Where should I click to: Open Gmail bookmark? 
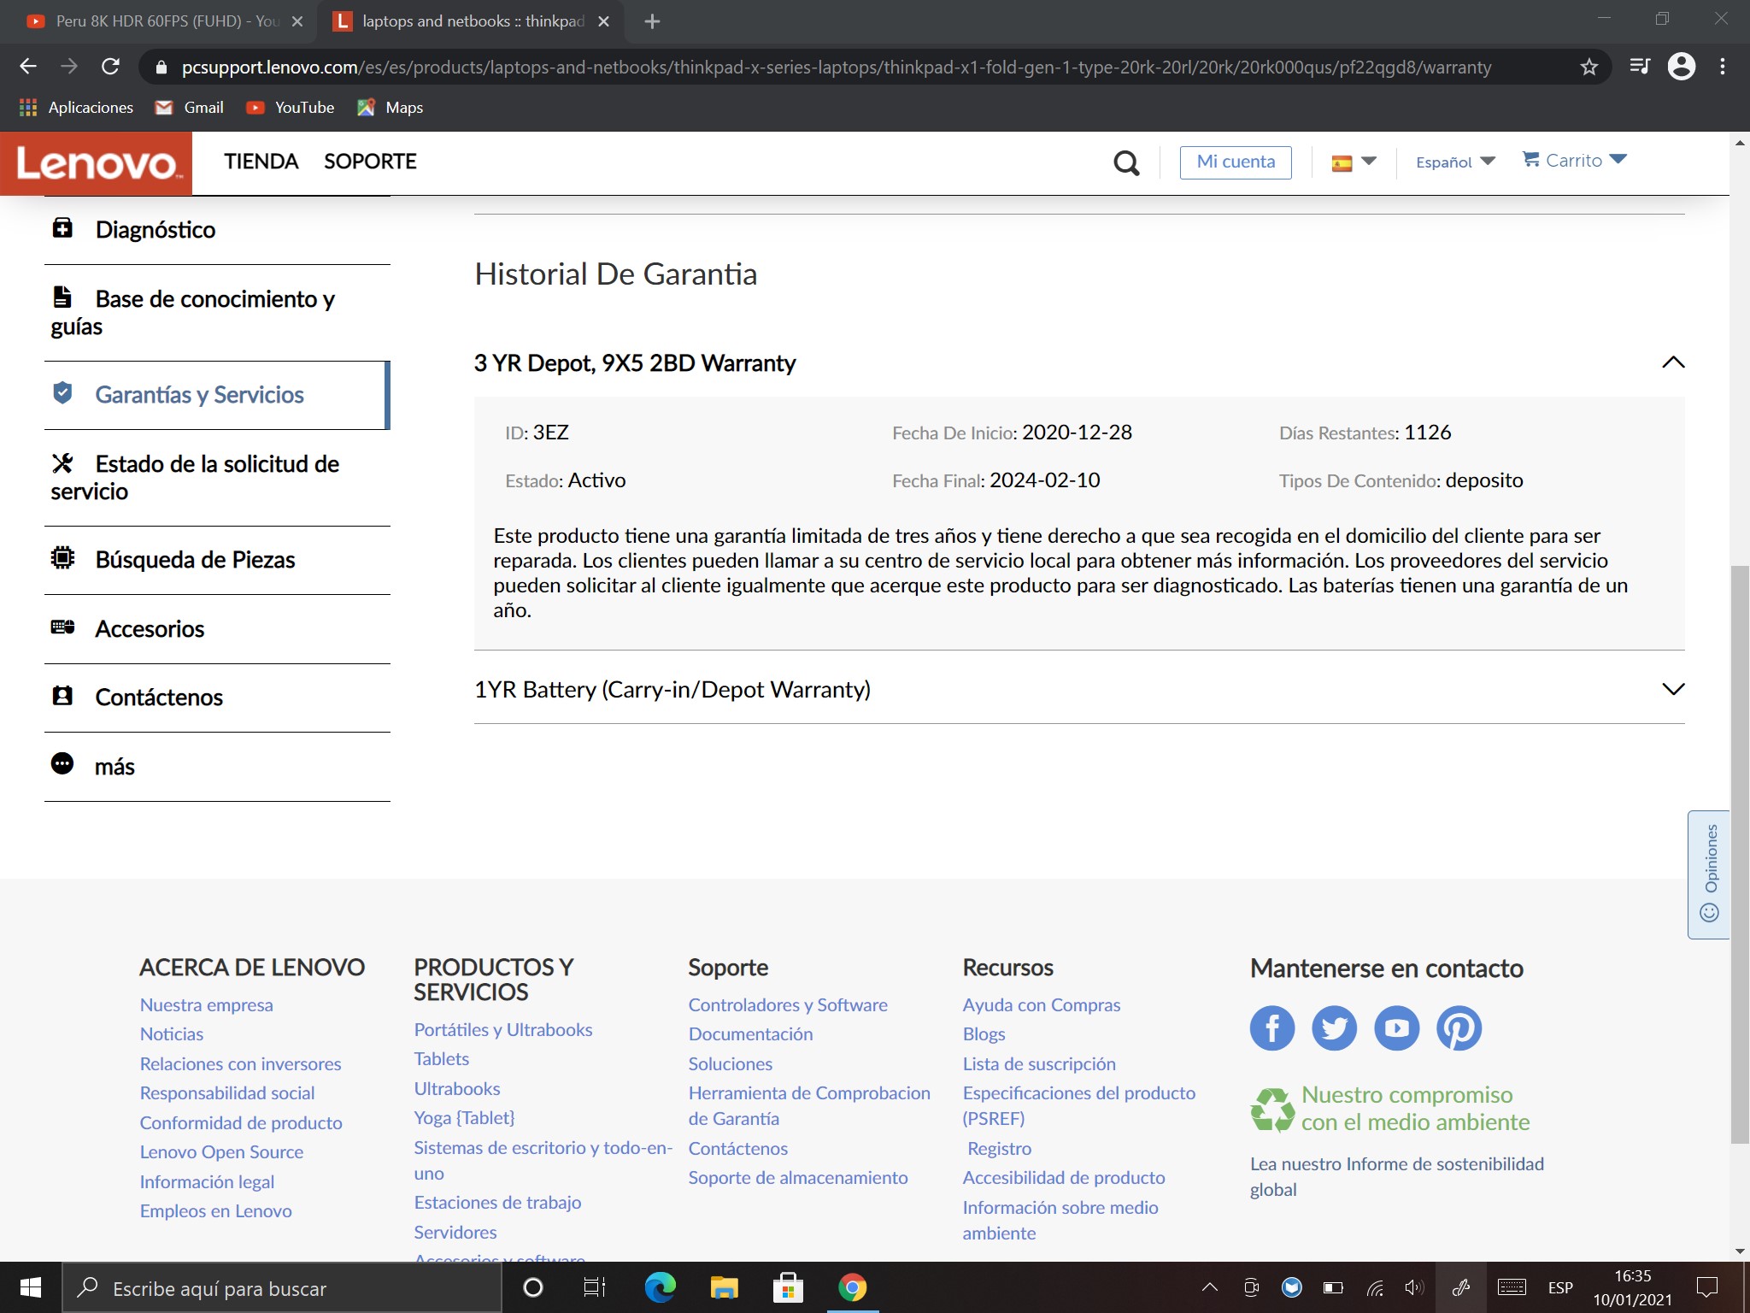190,108
